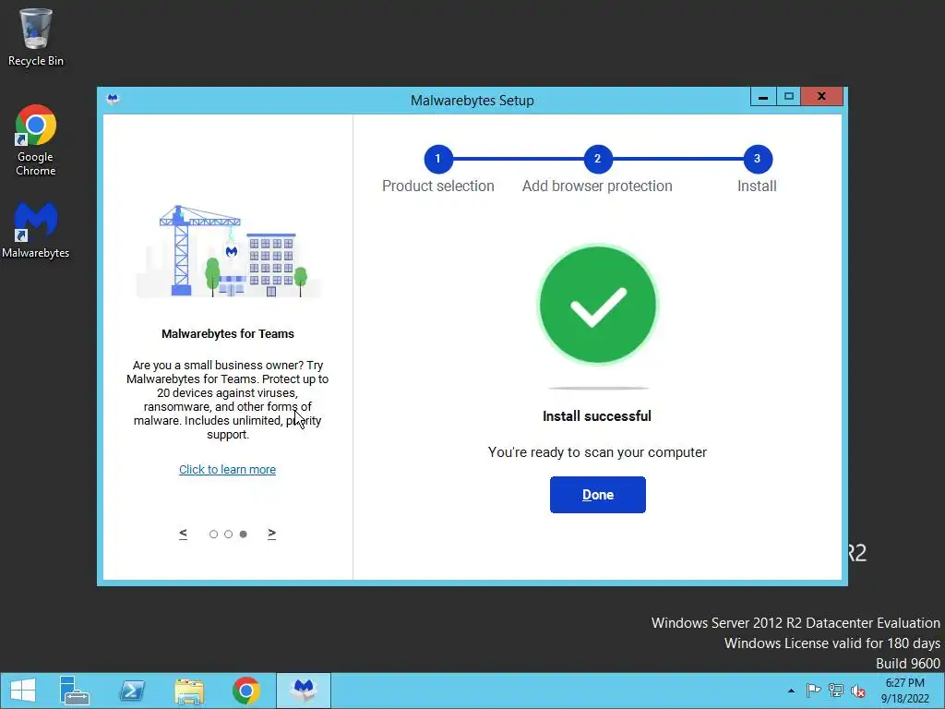The height and width of the screenshot is (709, 945).
Task: Open File Explorer from the taskbar
Action: pos(189,691)
